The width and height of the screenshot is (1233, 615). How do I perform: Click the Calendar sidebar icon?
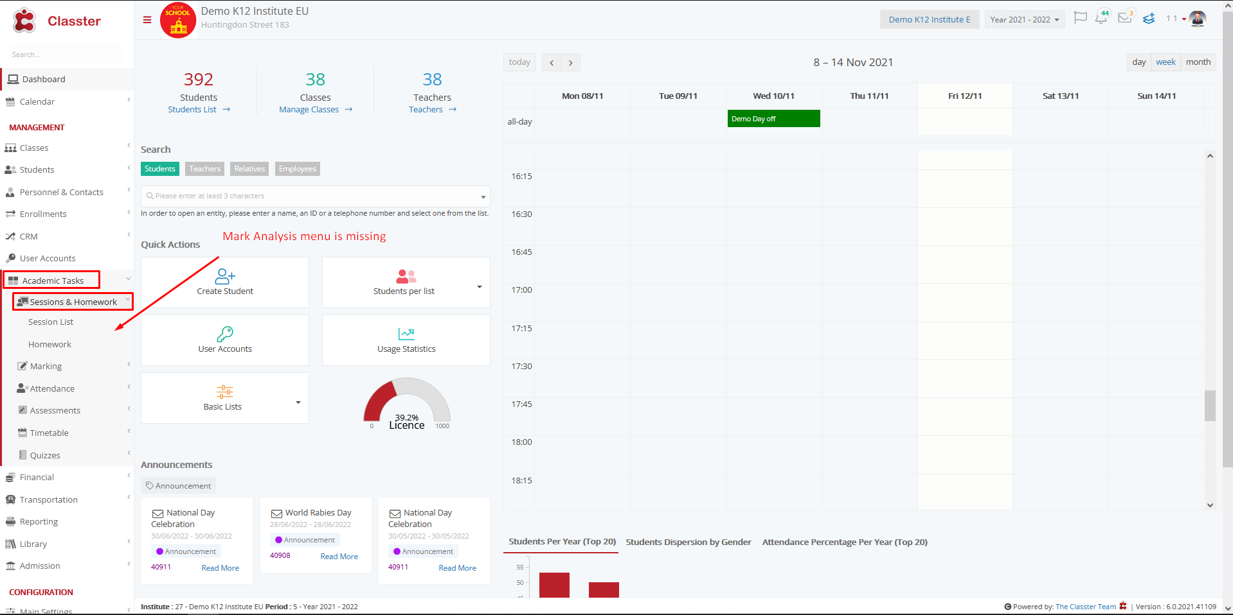pyautogui.click(x=10, y=101)
